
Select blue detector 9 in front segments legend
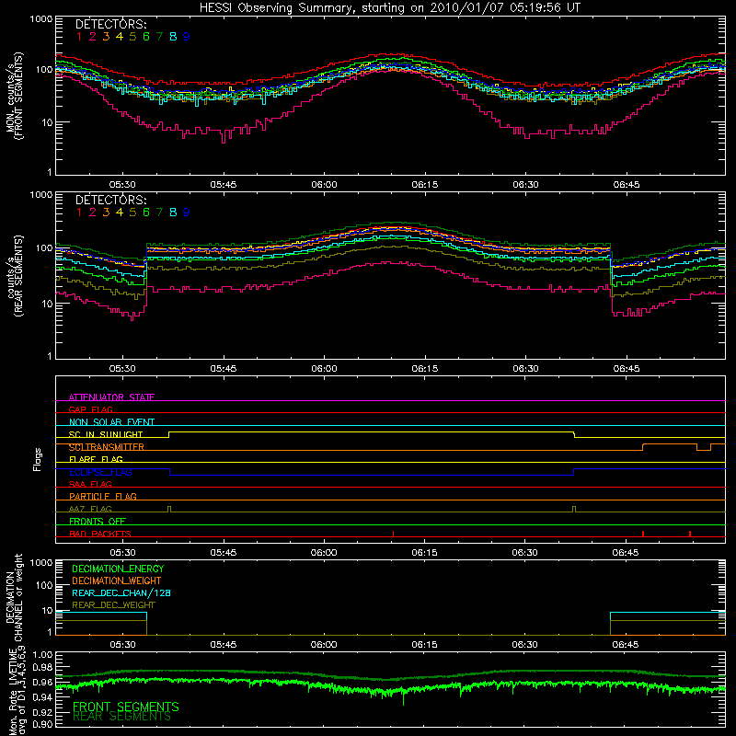point(187,37)
